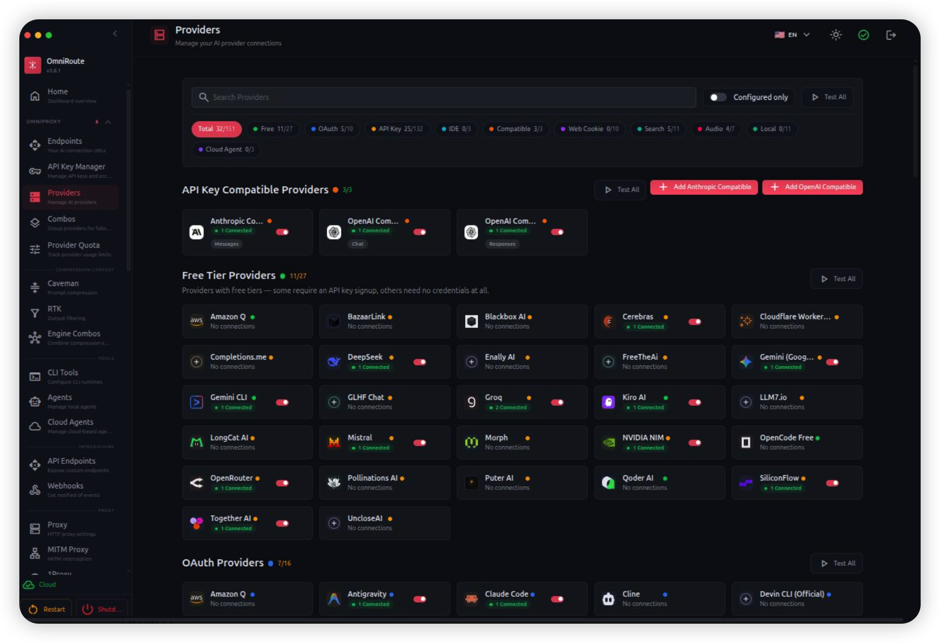The height and width of the screenshot is (643, 940).
Task: Click the Restart button
Action: pyautogui.click(x=47, y=609)
